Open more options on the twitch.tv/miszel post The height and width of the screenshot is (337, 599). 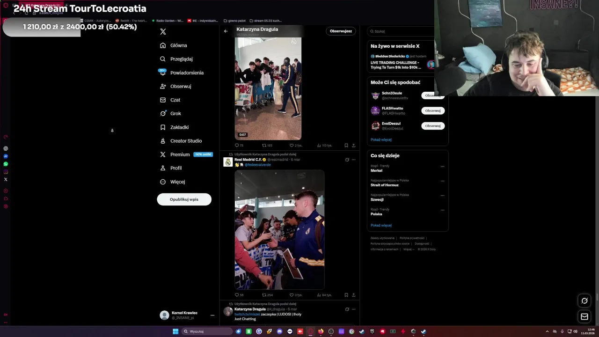click(353, 309)
